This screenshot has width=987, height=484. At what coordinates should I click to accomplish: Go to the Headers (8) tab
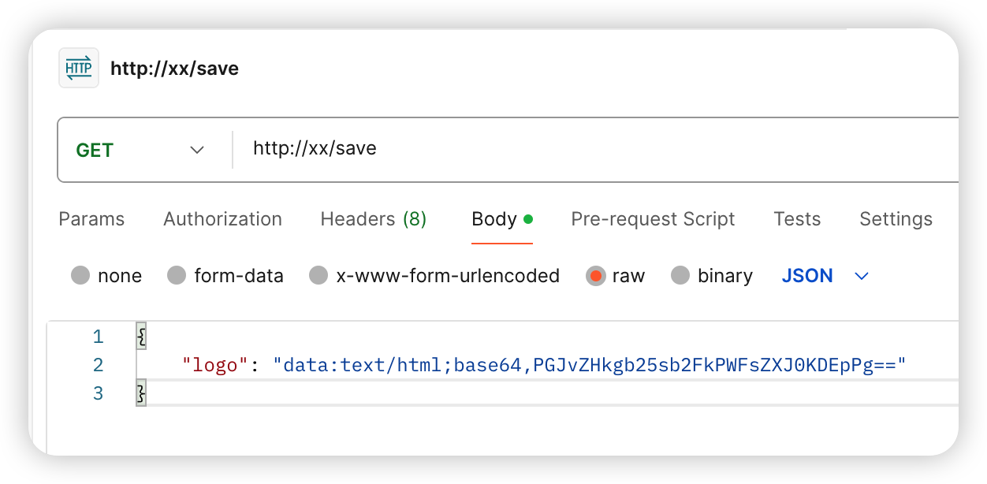coord(373,219)
